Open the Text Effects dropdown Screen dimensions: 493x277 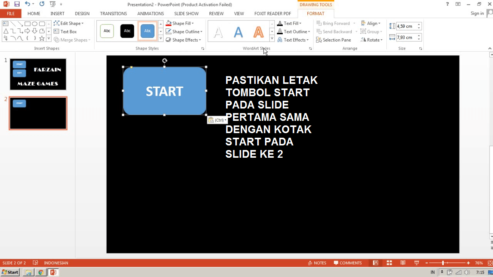293,40
